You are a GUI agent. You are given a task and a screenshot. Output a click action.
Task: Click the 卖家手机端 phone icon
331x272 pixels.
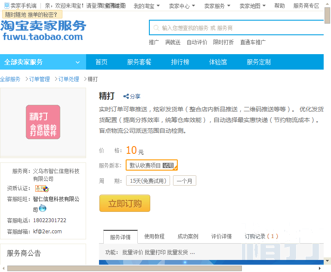point(7,6)
